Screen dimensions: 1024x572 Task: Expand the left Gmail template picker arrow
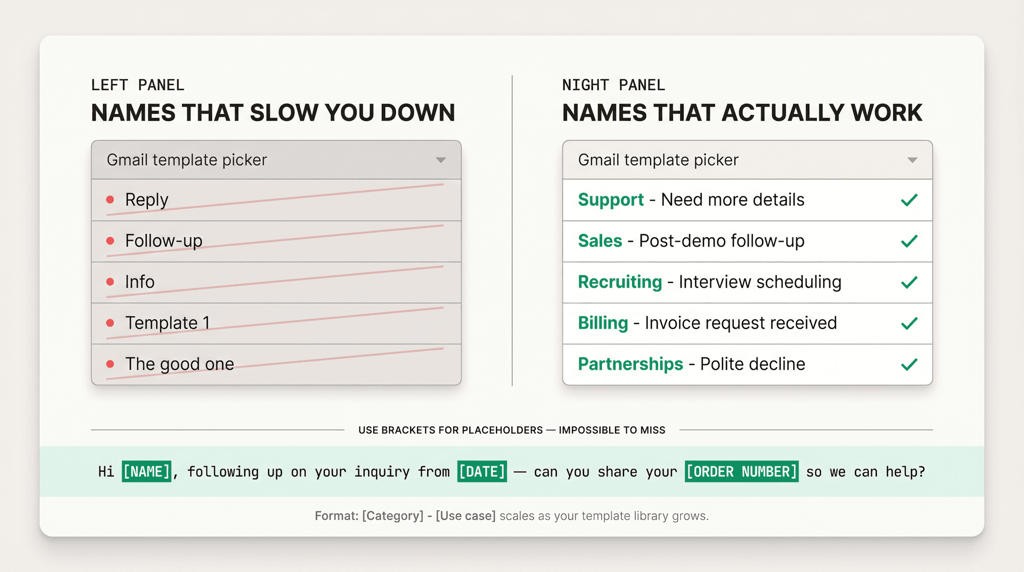coord(441,160)
